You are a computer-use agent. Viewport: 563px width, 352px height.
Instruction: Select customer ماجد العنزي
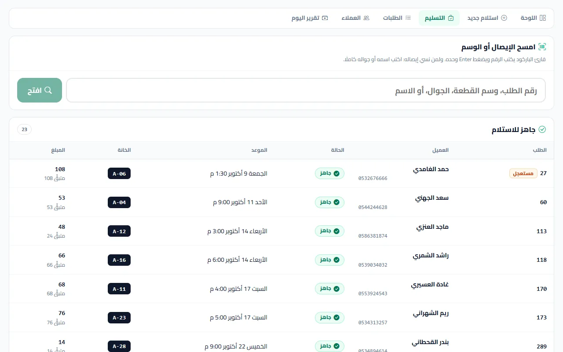[432, 227]
